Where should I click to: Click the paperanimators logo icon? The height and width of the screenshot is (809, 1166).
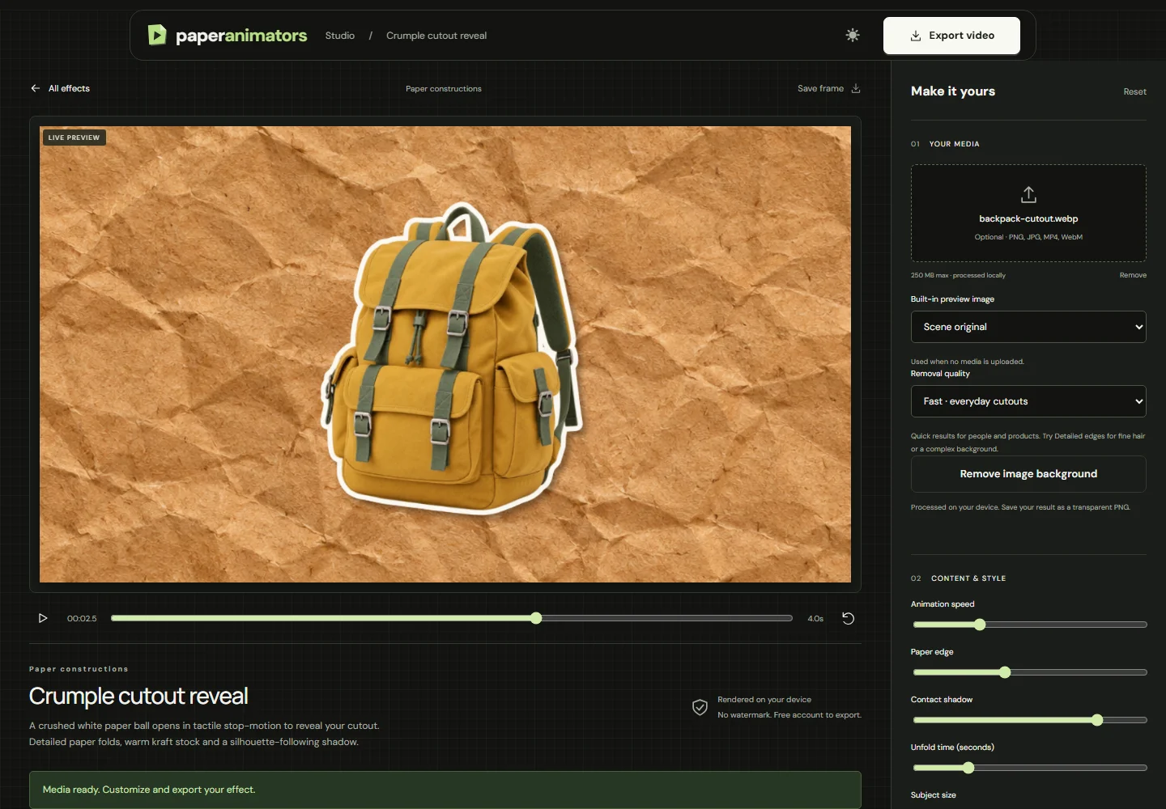tap(157, 35)
